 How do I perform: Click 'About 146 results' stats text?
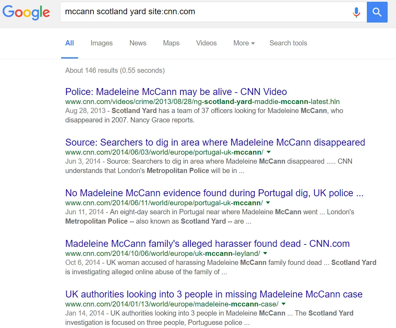[115, 70]
